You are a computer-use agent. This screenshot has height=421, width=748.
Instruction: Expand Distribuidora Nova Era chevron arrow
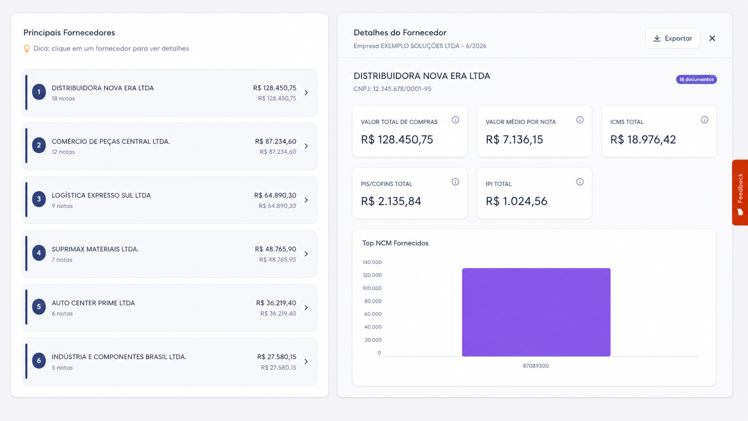[x=306, y=93]
